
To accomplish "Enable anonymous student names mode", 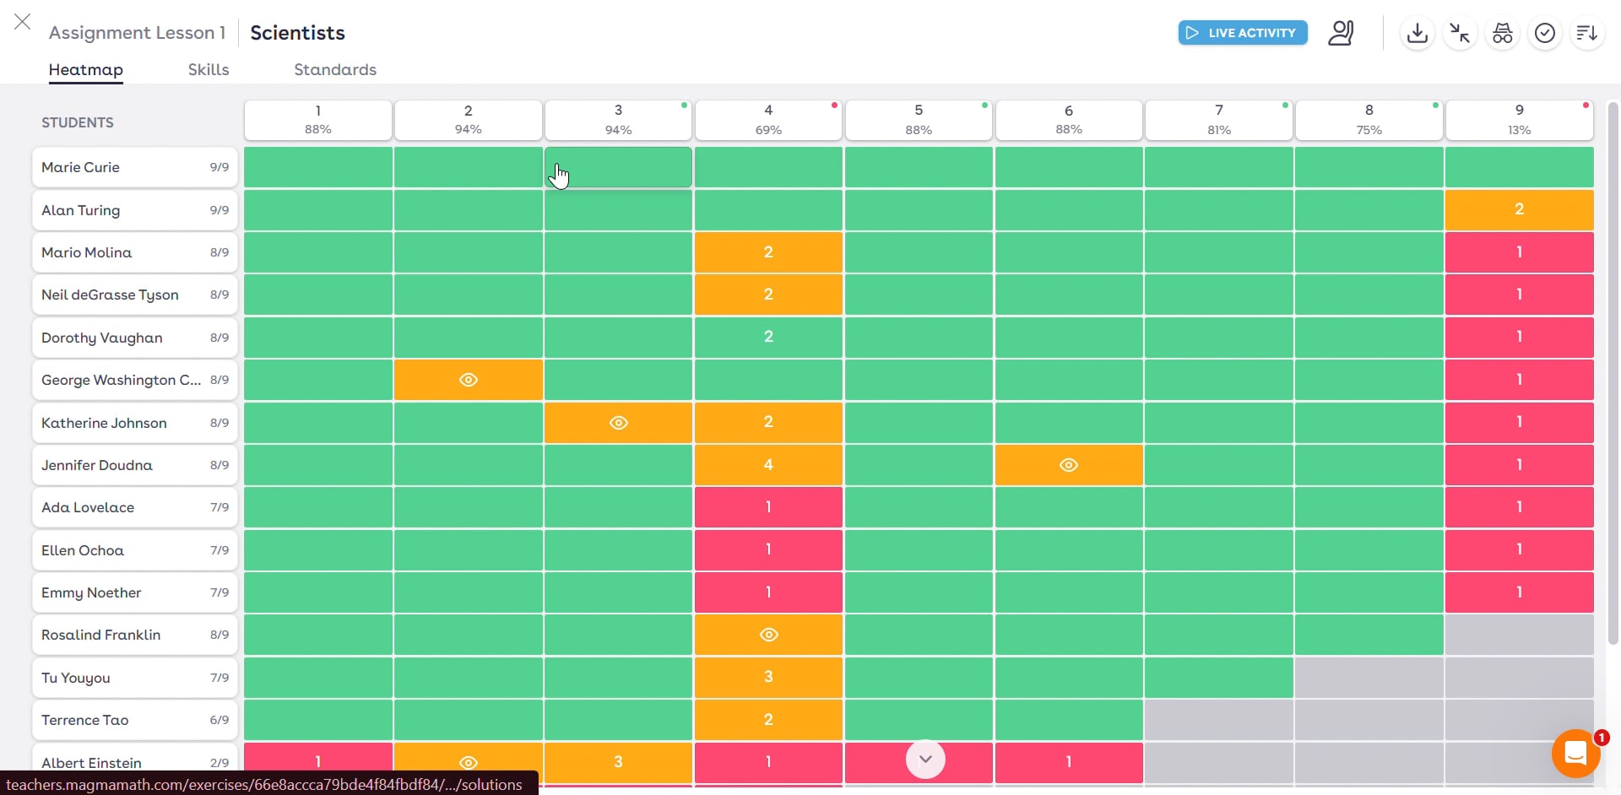I will pos(1503,33).
